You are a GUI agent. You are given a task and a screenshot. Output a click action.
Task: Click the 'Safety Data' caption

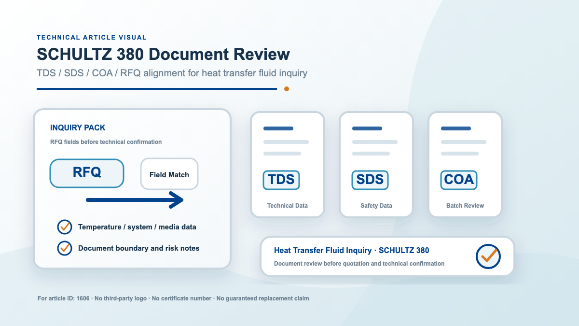(x=376, y=206)
